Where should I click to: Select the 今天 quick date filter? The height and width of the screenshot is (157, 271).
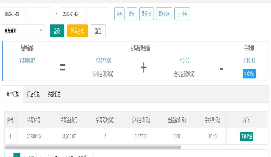point(119,14)
